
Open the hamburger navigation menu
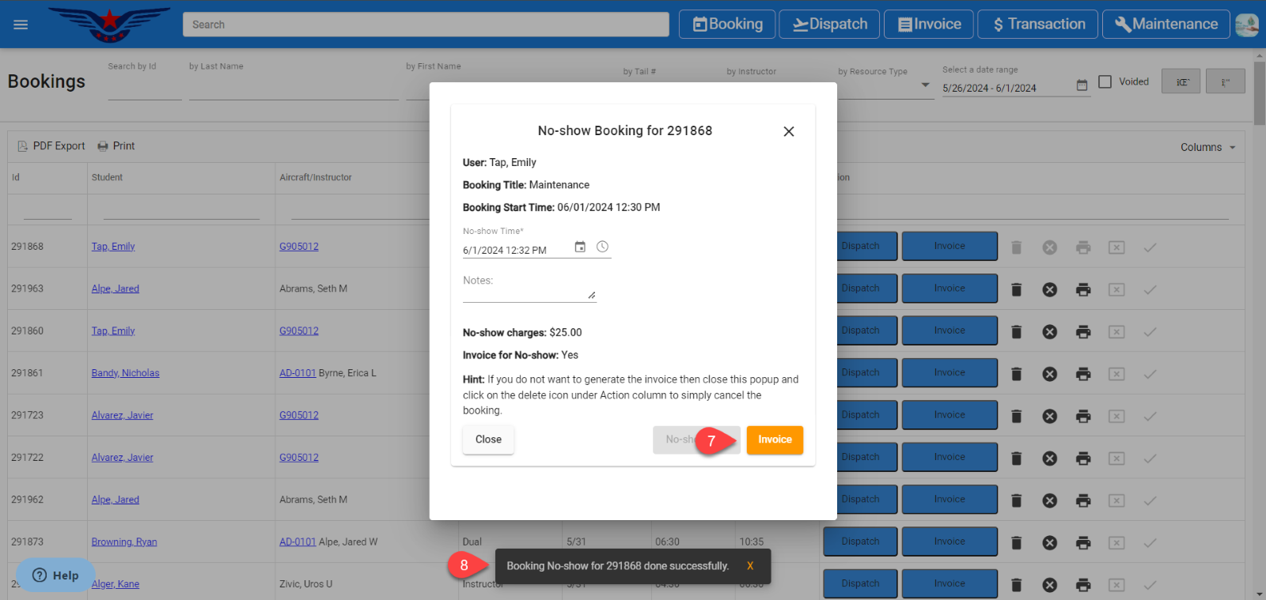coord(21,25)
